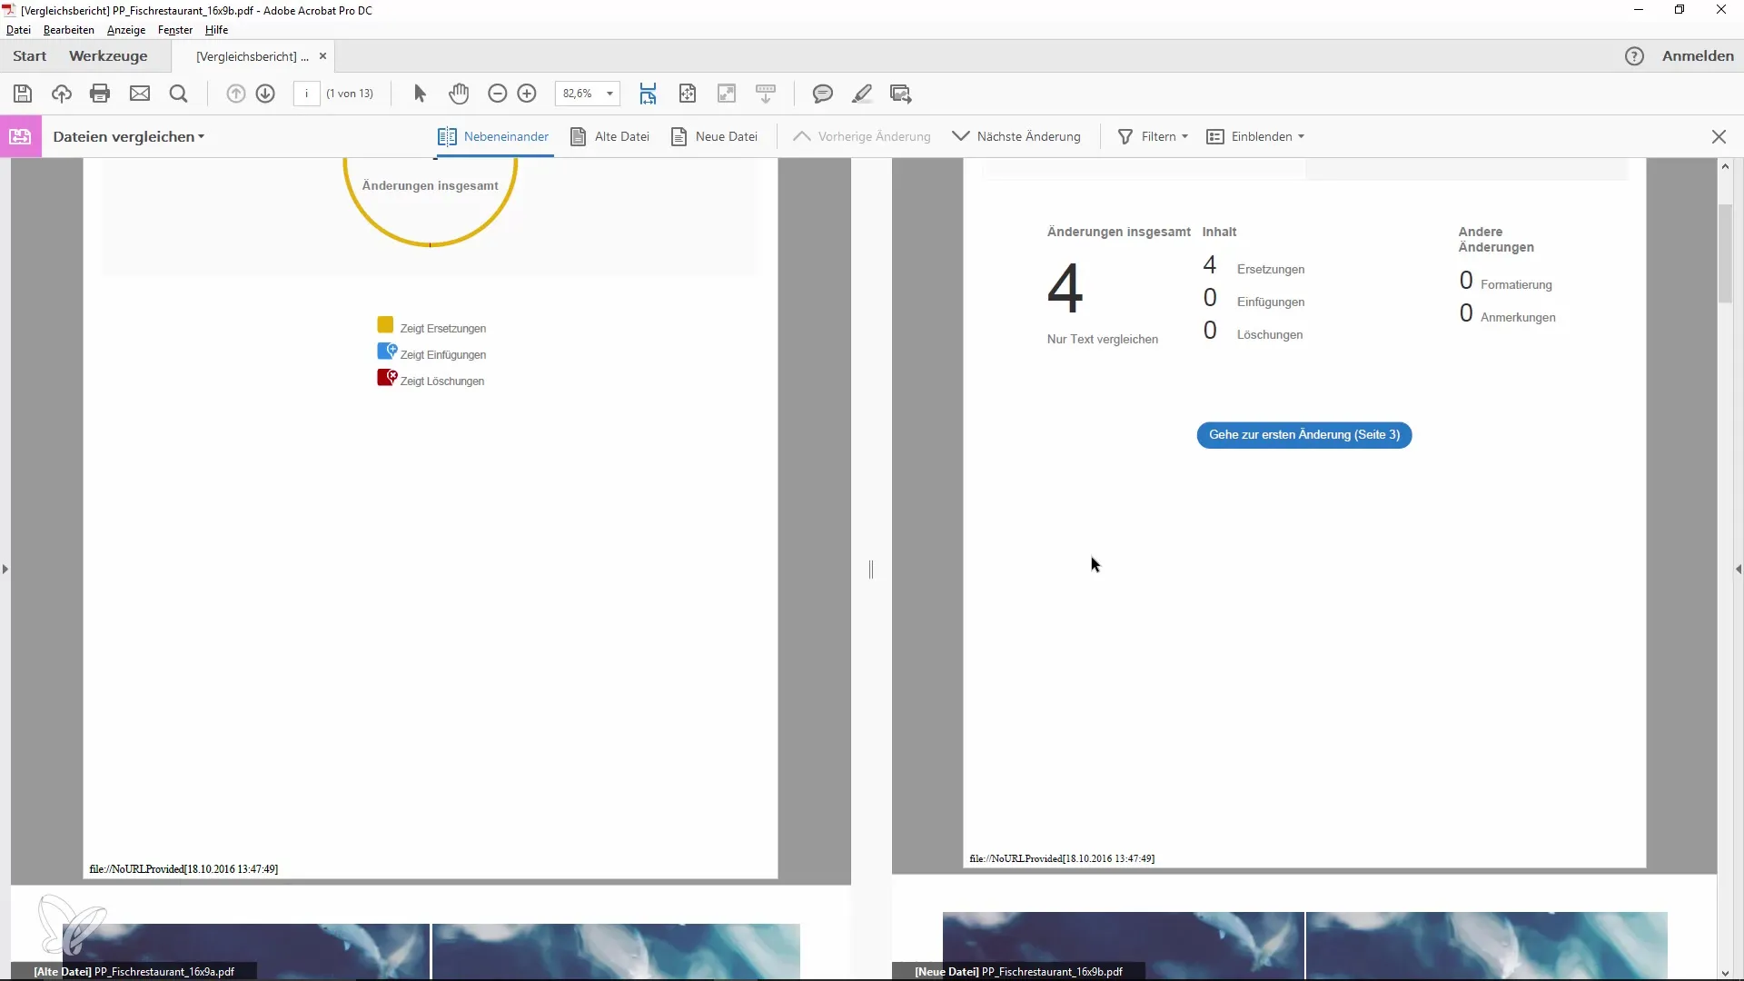Choose the selection arrow tool
Viewport: 1744px width, 981px height.
(420, 94)
